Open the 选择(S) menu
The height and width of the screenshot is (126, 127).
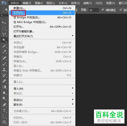(x=75, y=3)
